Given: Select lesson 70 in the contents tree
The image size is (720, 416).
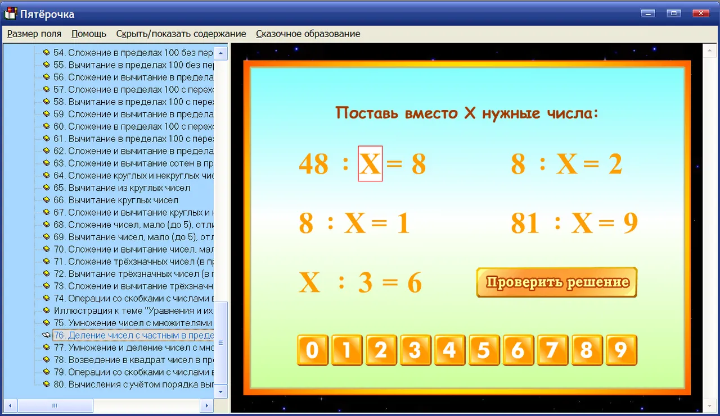Looking at the screenshot, I should tap(133, 249).
